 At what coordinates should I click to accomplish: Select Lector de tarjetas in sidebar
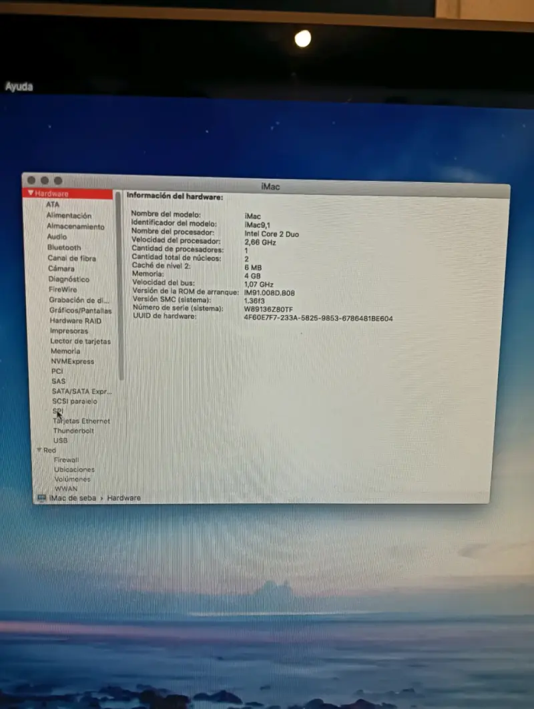81,341
